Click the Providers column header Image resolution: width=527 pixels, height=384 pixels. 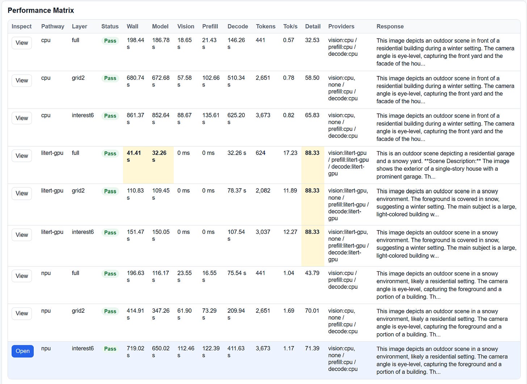(x=341, y=26)
